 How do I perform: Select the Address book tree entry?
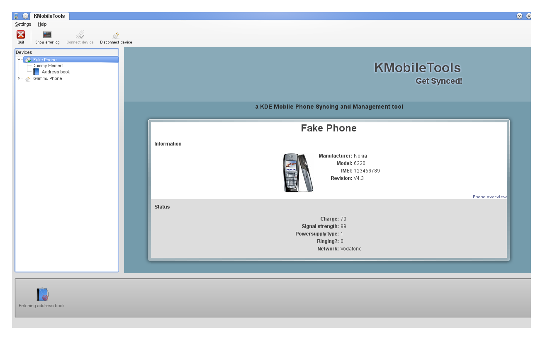(x=56, y=72)
